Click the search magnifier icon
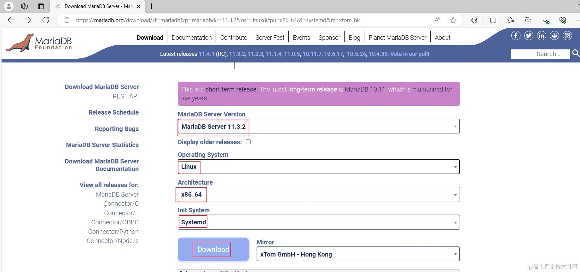The width and height of the screenshot is (580, 272). [x=576, y=53]
